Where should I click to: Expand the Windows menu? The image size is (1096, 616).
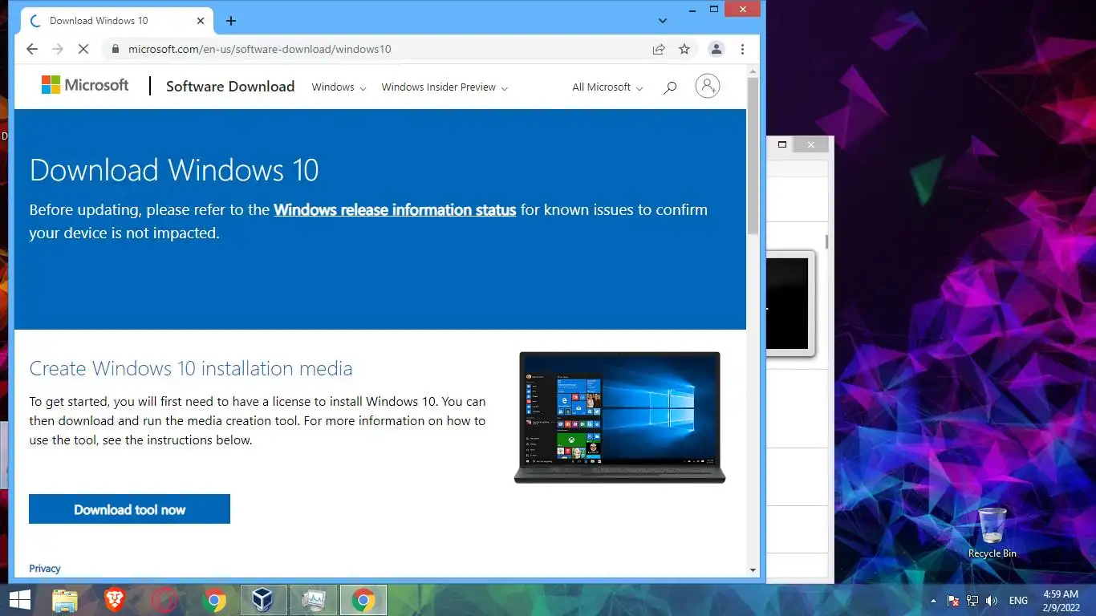339,87
